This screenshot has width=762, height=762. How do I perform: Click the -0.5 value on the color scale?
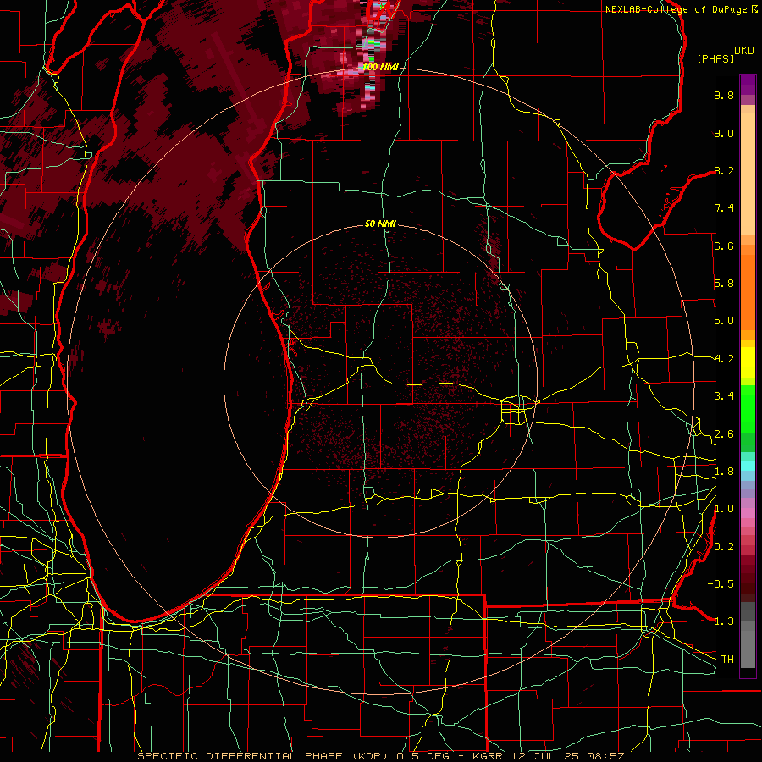point(721,584)
